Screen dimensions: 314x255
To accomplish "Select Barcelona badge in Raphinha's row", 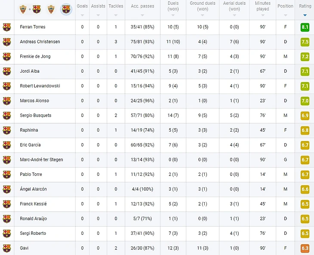I will [7, 130].
